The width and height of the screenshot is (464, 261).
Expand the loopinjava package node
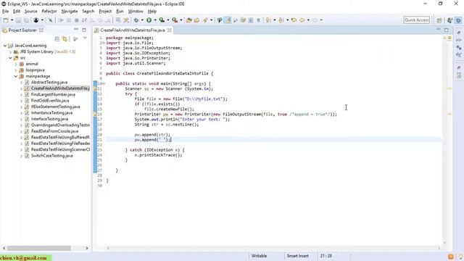click(x=16, y=70)
